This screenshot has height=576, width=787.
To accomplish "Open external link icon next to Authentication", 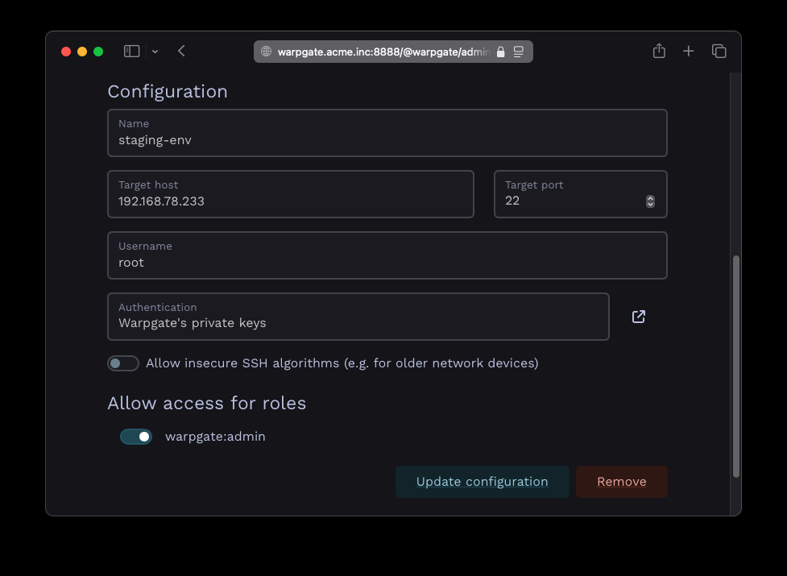I will point(639,317).
